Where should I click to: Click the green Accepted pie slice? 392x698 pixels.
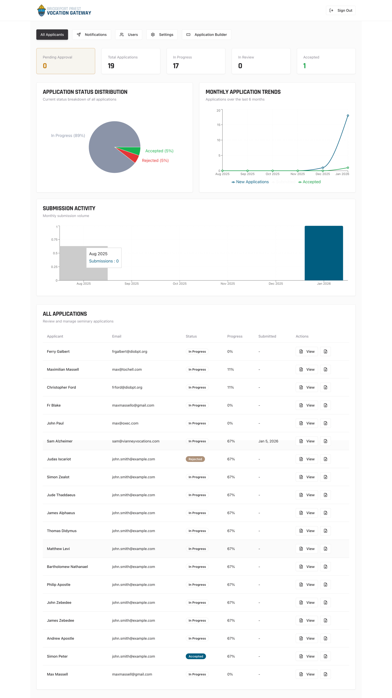point(133,150)
